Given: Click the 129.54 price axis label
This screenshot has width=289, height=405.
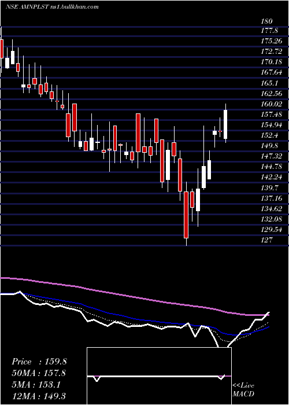Looking at the screenshot, I should point(272,230).
